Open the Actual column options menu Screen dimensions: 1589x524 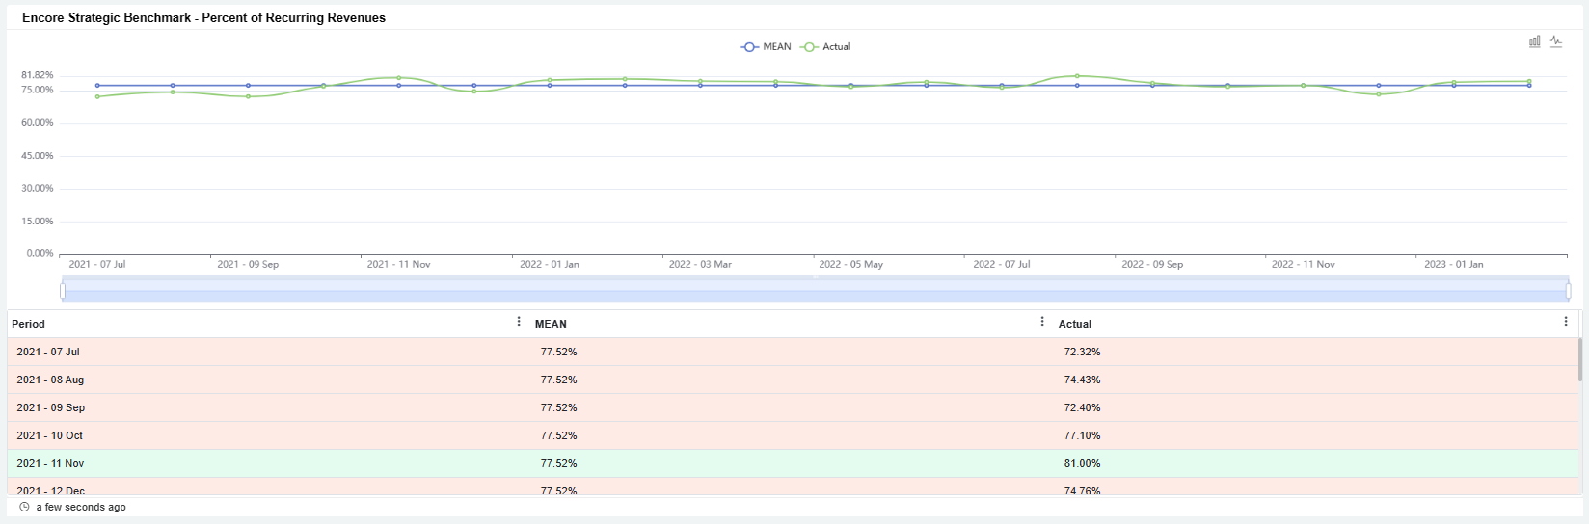click(x=1565, y=322)
